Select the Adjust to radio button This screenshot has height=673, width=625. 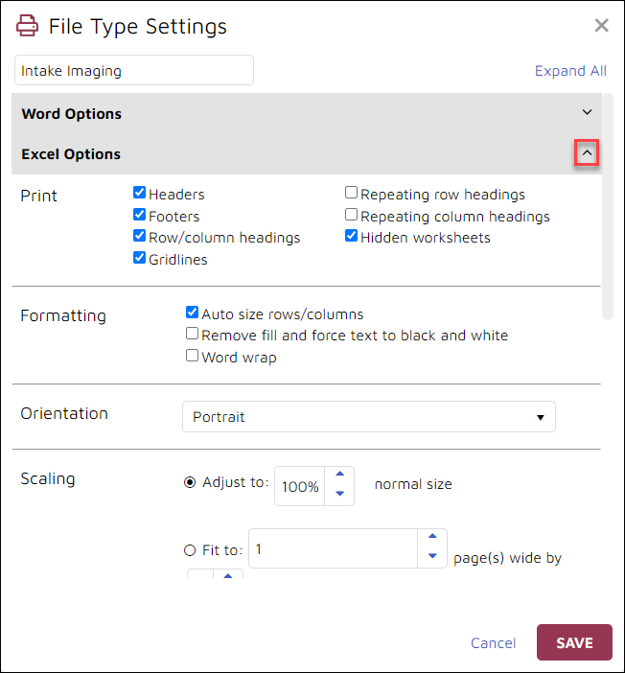point(190,482)
